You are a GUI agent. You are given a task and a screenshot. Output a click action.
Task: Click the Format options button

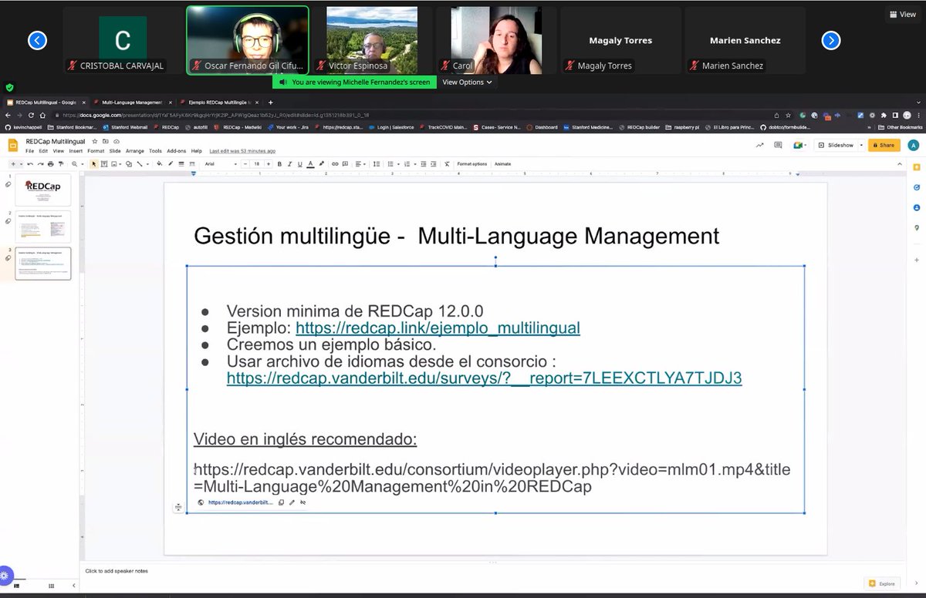coord(472,164)
